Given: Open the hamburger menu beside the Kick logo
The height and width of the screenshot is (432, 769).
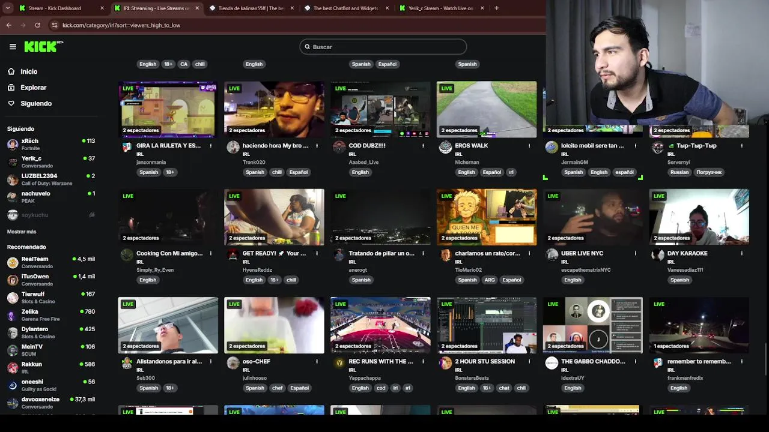Looking at the screenshot, I should coord(13,47).
